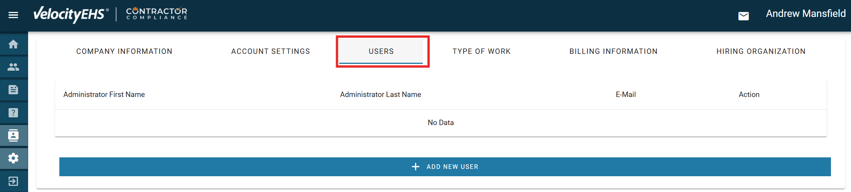
Task: View the Billing Information tab
Action: [x=613, y=51]
